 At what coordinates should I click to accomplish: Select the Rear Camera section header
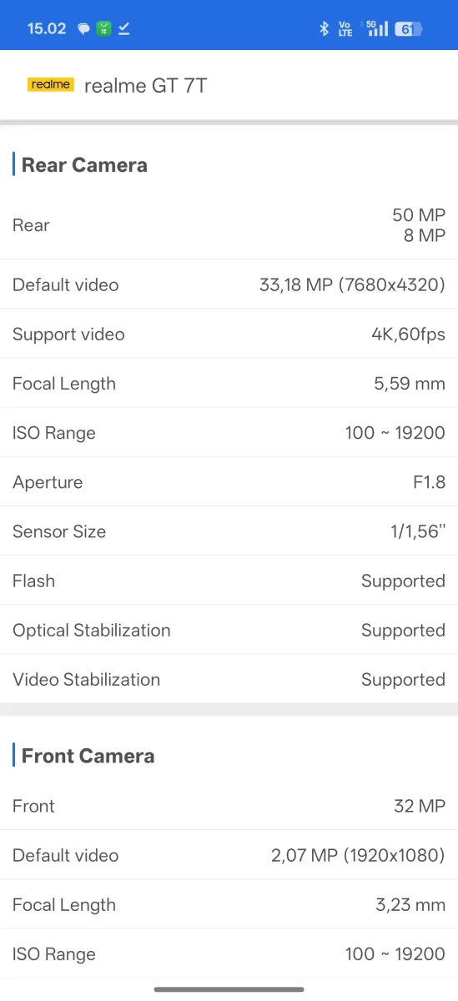(84, 165)
